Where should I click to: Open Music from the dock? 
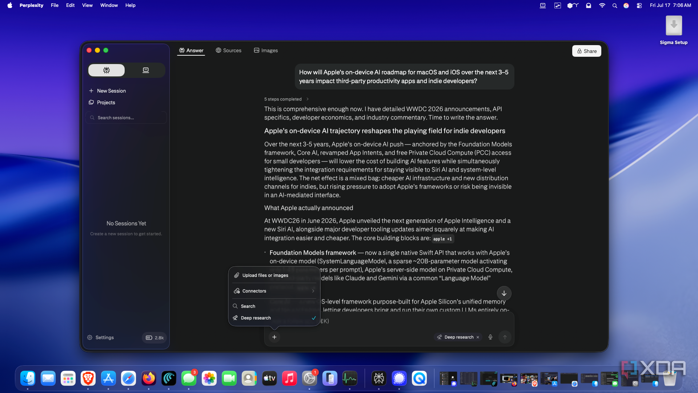pos(289,379)
